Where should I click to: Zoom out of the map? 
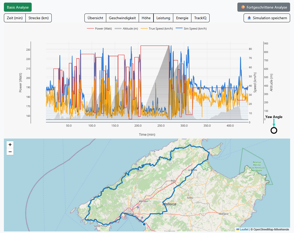pyautogui.click(x=10, y=152)
